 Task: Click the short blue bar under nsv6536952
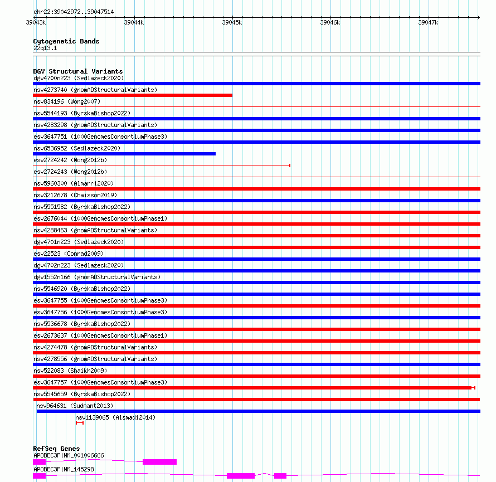[124, 154]
